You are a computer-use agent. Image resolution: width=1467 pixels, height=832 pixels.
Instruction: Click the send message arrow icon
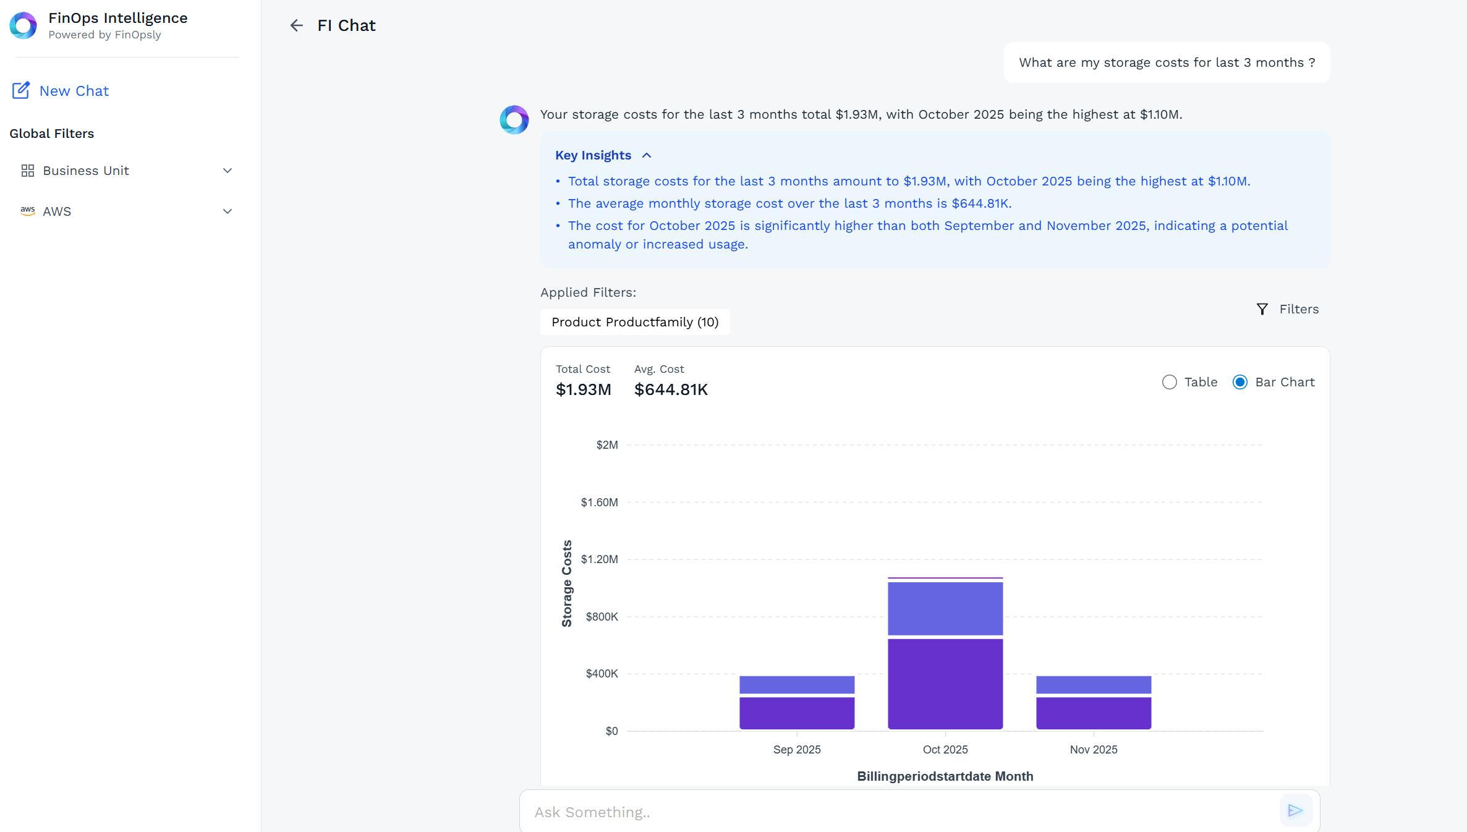point(1295,810)
